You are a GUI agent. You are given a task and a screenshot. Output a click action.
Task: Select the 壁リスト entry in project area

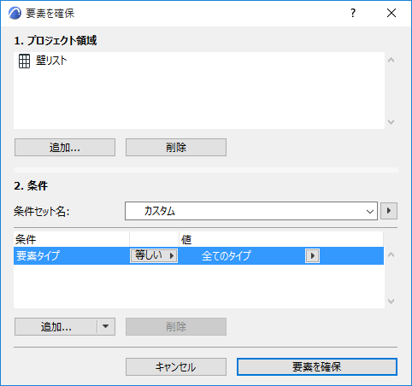[199, 61]
